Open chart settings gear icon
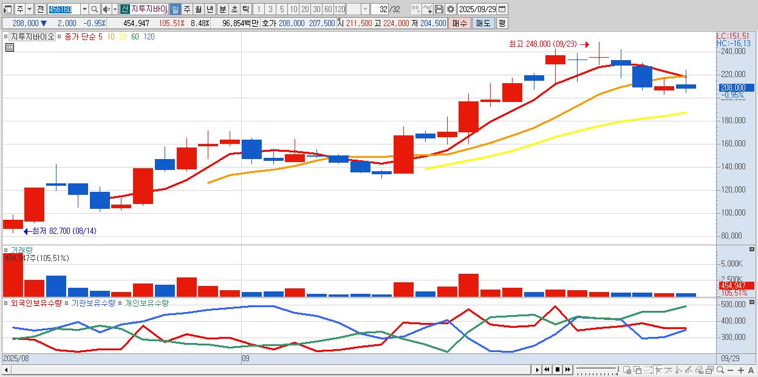The height and width of the screenshot is (377, 758). coord(451,9)
